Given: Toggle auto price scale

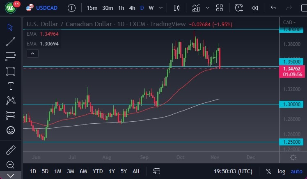Looking at the screenshot, I should pyautogui.click(x=297, y=171).
